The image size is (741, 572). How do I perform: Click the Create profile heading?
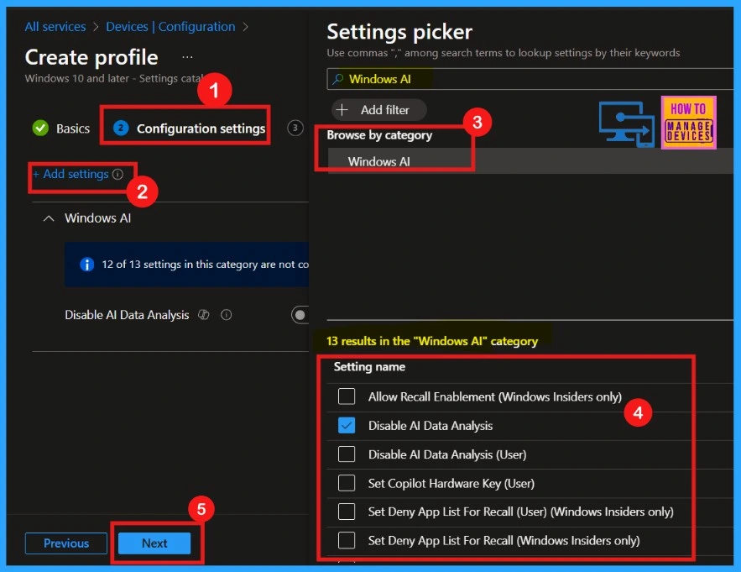coord(91,57)
